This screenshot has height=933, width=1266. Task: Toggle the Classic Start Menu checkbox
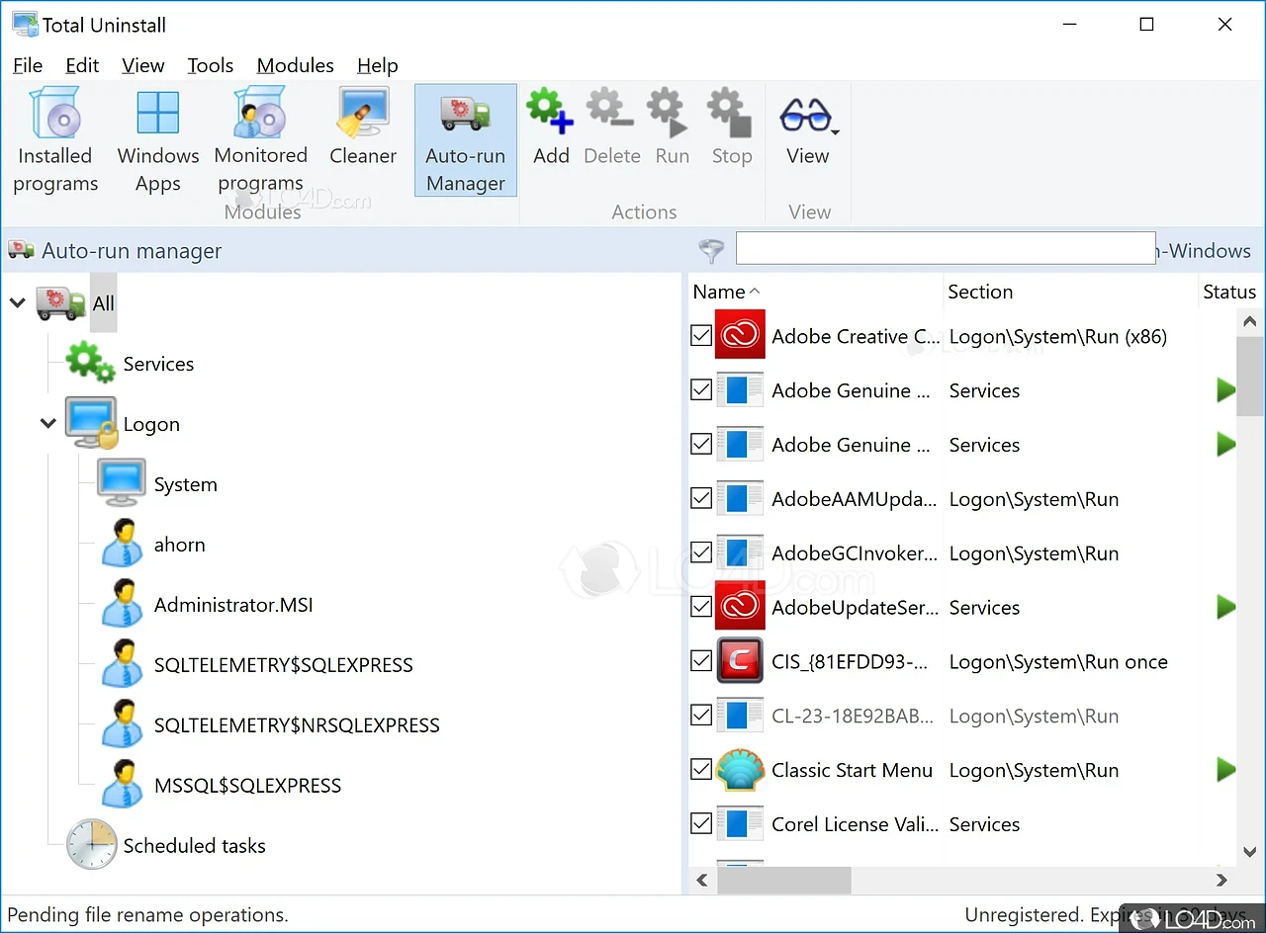point(701,770)
